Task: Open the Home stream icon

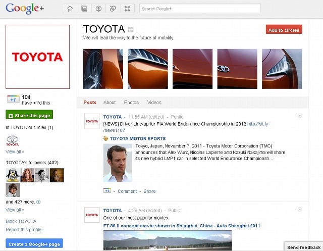Action: point(70,9)
